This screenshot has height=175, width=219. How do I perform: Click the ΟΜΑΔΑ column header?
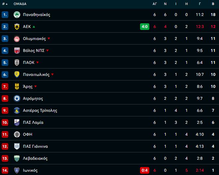click(20, 4)
